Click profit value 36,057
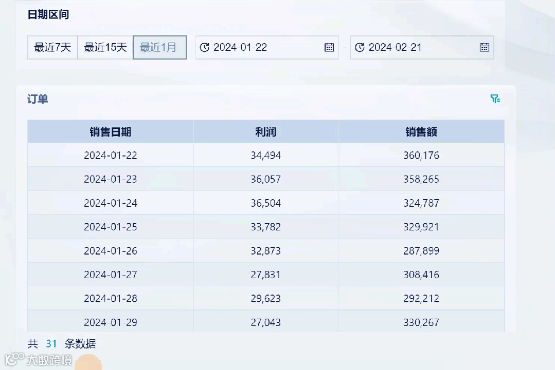 266,179
